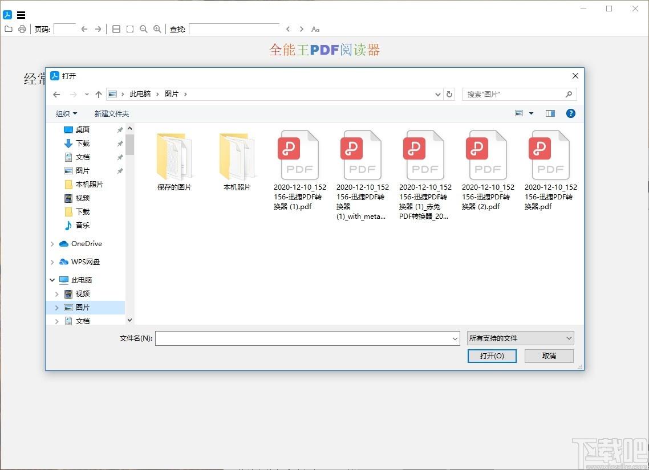Open the hamburger menu in PDF reader
Viewport: 649px width, 470px height.
click(x=21, y=15)
